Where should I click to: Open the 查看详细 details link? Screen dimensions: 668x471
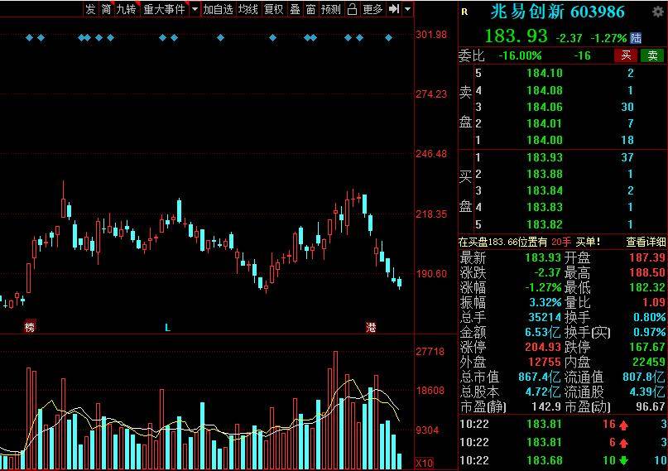pos(646,242)
